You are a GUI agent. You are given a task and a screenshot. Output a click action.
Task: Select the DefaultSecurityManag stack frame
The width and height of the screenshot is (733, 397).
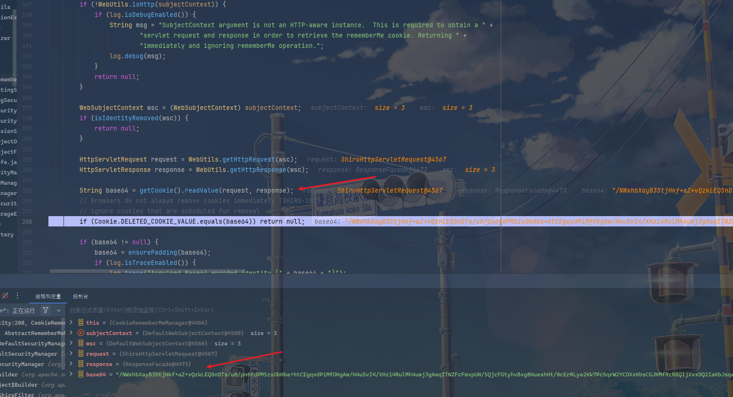(33, 343)
